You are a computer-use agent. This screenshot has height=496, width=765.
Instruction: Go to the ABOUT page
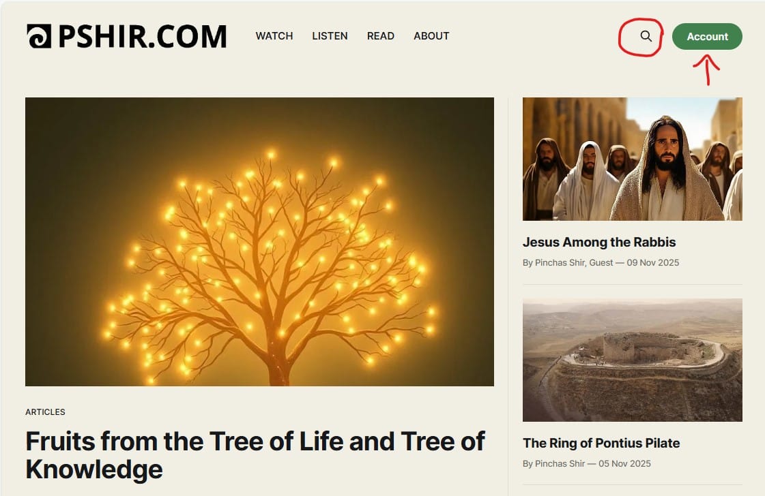tap(431, 36)
